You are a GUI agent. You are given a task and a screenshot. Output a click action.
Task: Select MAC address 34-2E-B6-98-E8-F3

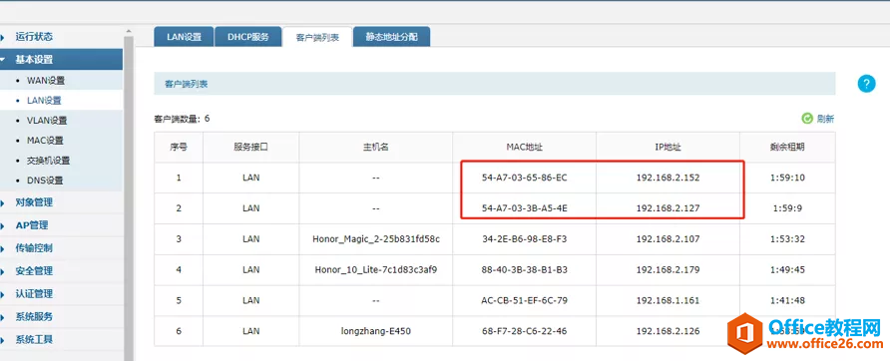(x=525, y=239)
